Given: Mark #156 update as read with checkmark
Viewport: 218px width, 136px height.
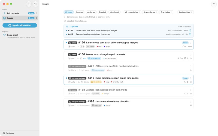Looking at the screenshot, I should pos(190,30).
